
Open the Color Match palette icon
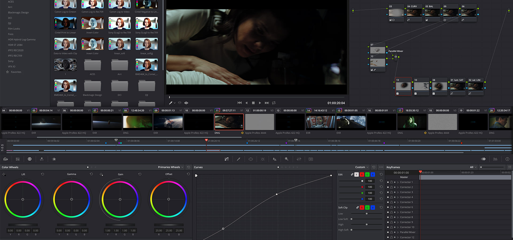[x=18, y=159]
